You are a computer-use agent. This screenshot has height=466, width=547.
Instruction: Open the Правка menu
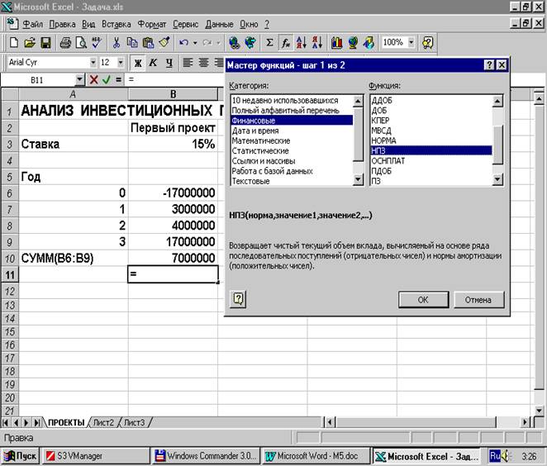(62, 24)
